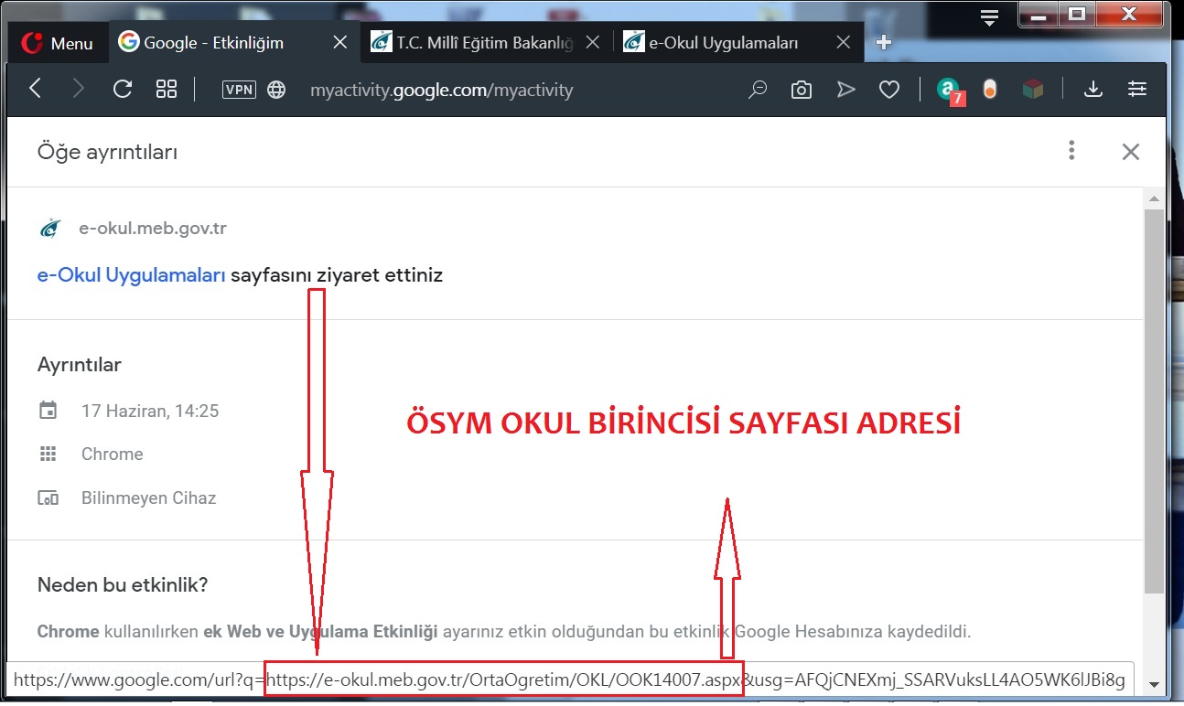Viewport: 1184px width, 706px height.
Task: Close the Öğe ayrıntıları panel with X
Action: tap(1131, 152)
